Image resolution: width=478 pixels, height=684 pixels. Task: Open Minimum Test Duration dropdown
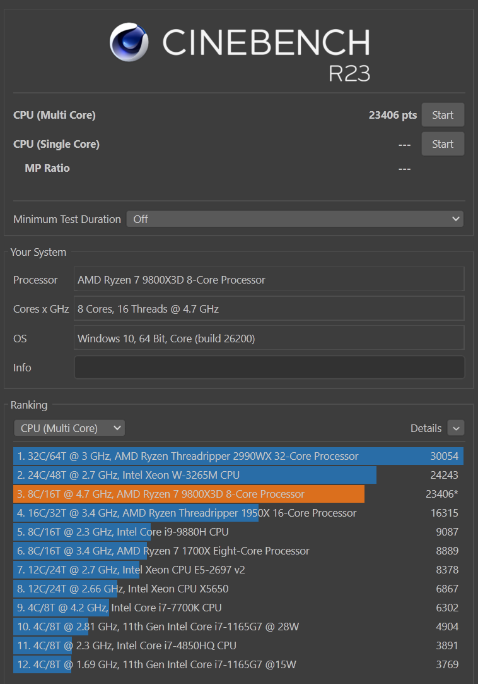[294, 219]
